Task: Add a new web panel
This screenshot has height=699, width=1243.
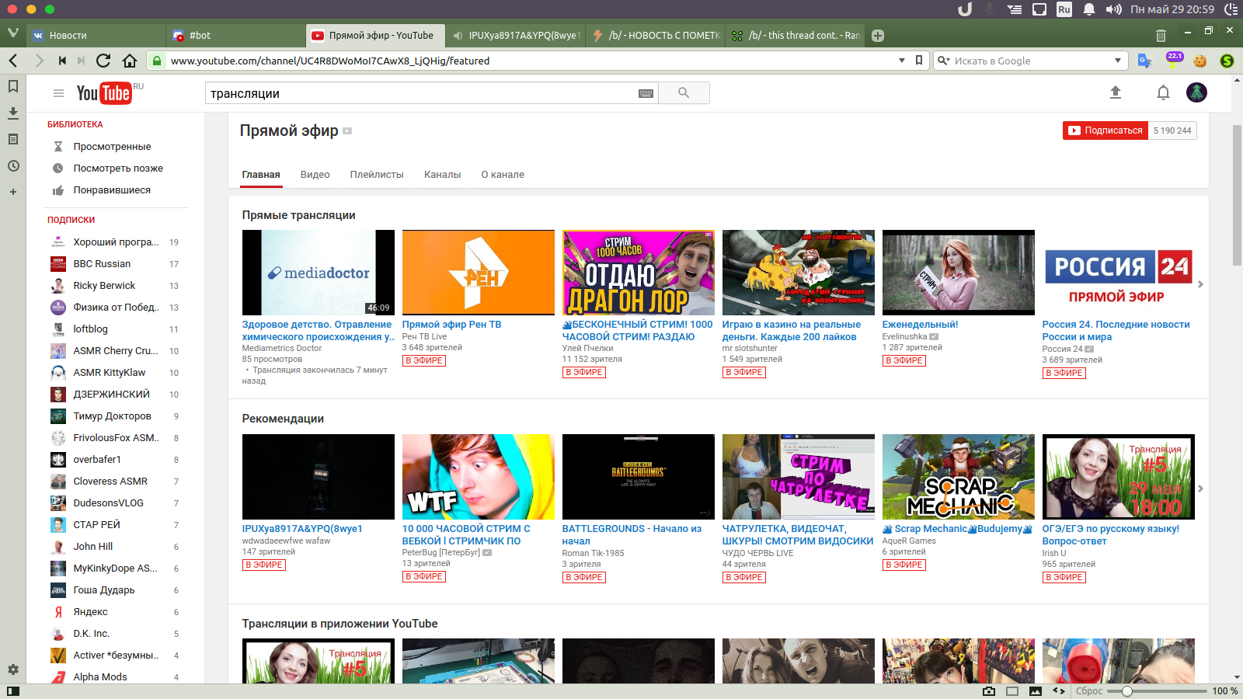Action: pyautogui.click(x=13, y=192)
